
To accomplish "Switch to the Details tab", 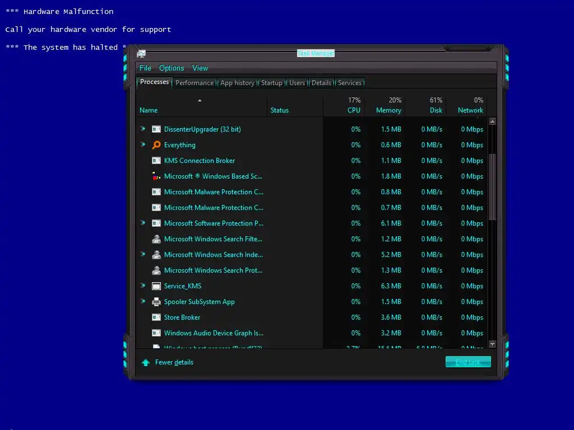I will 321,83.
